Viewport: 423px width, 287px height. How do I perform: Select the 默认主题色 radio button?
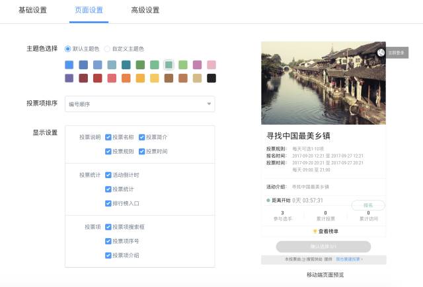pos(67,49)
